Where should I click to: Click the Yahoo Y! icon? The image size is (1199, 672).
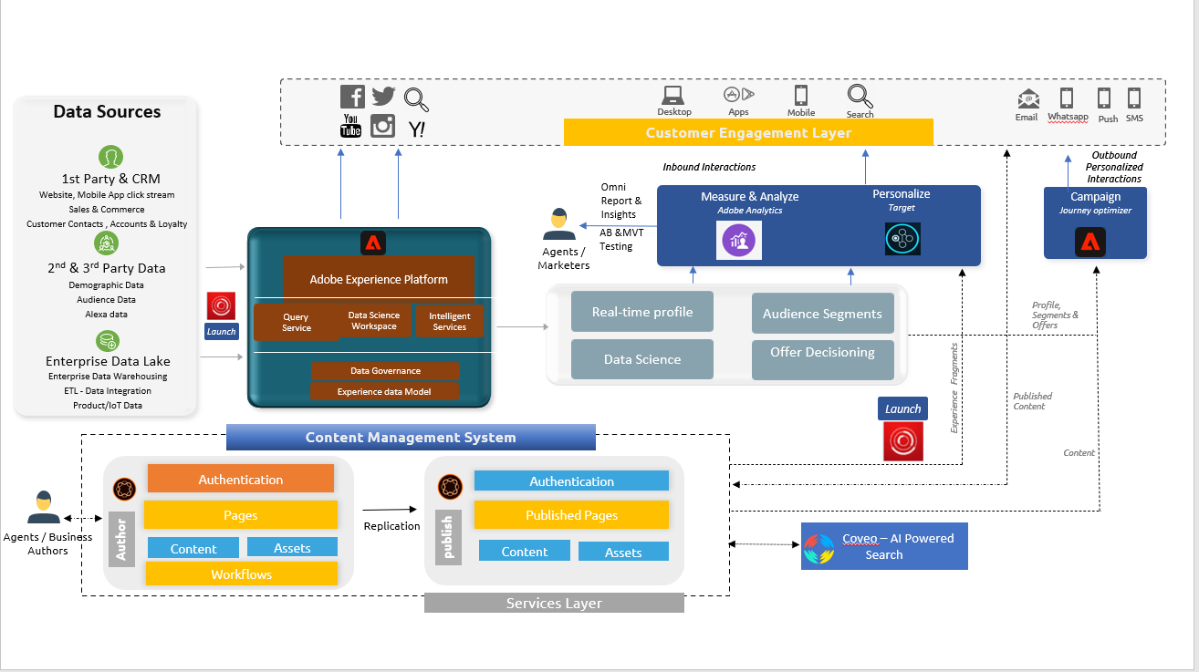(416, 129)
